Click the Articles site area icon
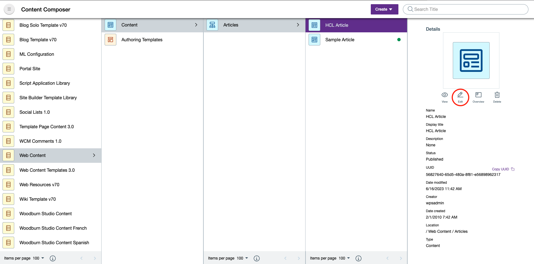This screenshot has width=534, height=264. [x=212, y=25]
